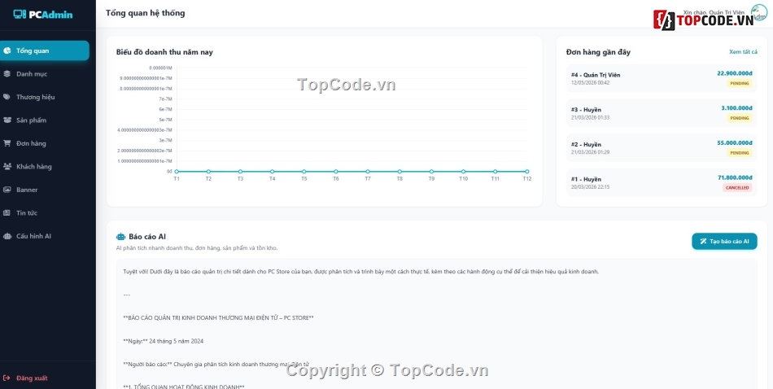The width and height of the screenshot is (773, 389).
Task: Click the Sản phẩm boxes icon
Action: pyautogui.click(x=7, y=120)
